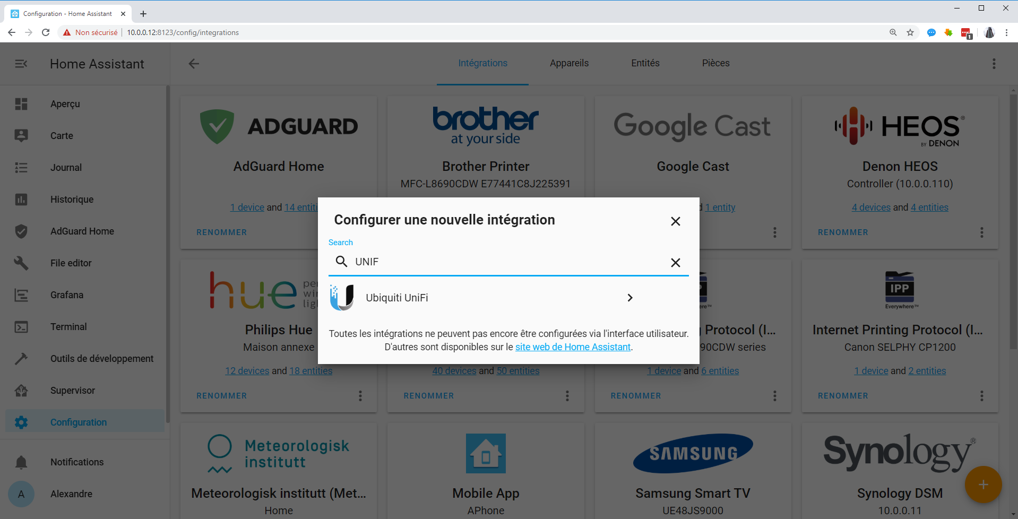Reload the page in the browser
Image resolution: width=1018 pixels, height=519 pixels.
[x=46, y=32]
